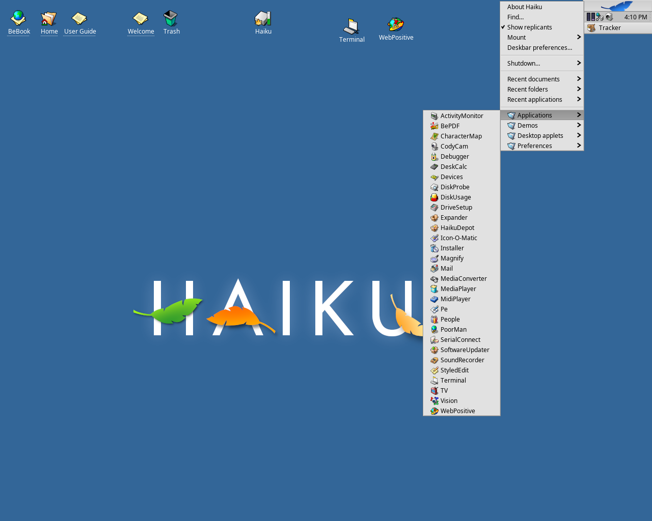Expand the Preferences submenu

pyautogui.click(x=541, y=146)
